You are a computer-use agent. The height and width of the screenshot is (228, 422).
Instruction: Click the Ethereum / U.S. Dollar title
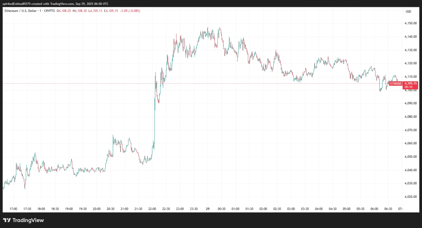20,11
